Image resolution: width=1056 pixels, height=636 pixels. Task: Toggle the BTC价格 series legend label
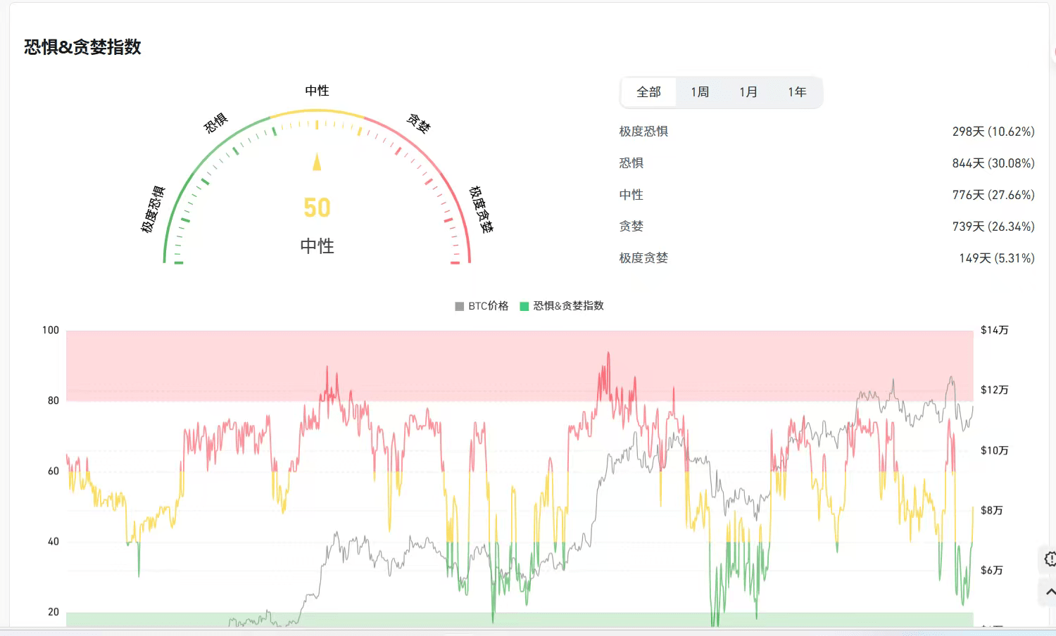pos(488,306)
